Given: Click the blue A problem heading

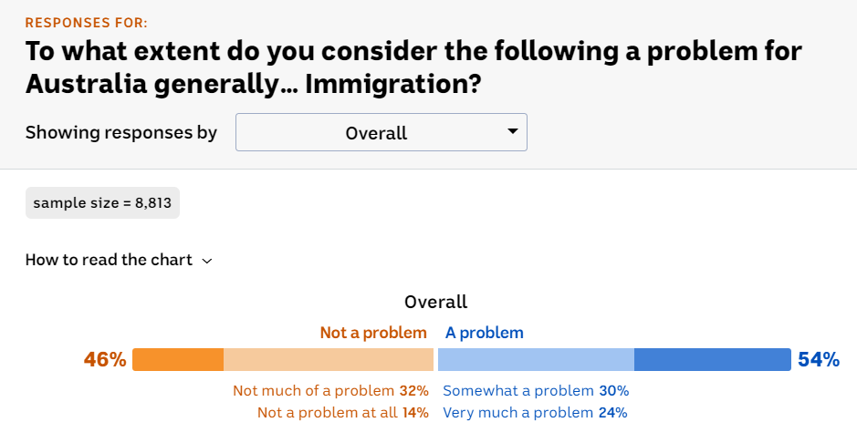Looking at the screenshot, I should click(485, 333).
